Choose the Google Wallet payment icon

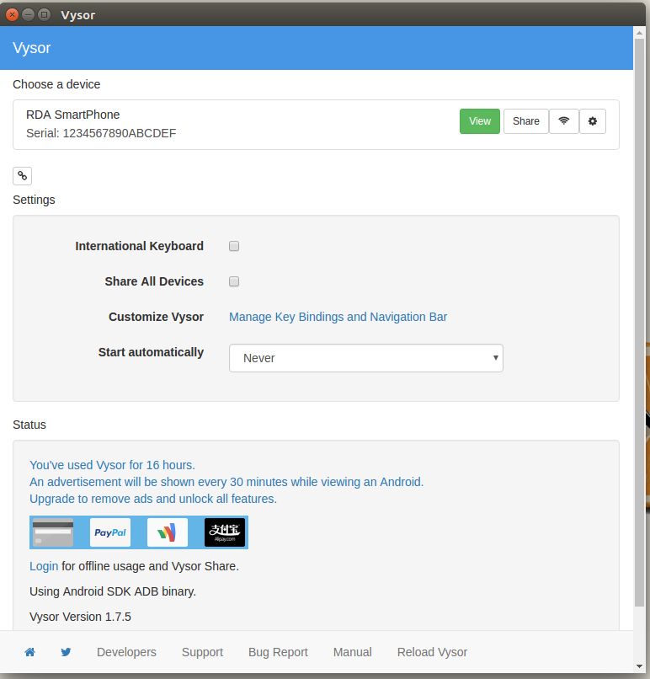[x=168, y=532]
